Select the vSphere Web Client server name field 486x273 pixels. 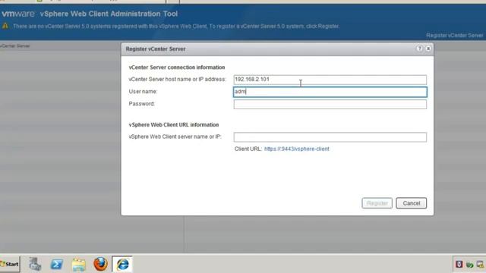click(x=330, y=137)
